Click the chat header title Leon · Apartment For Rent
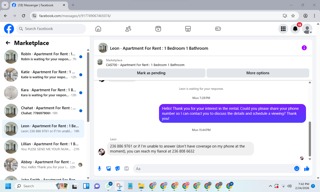This screenshot has width=320, height=192. coord(159,48)
